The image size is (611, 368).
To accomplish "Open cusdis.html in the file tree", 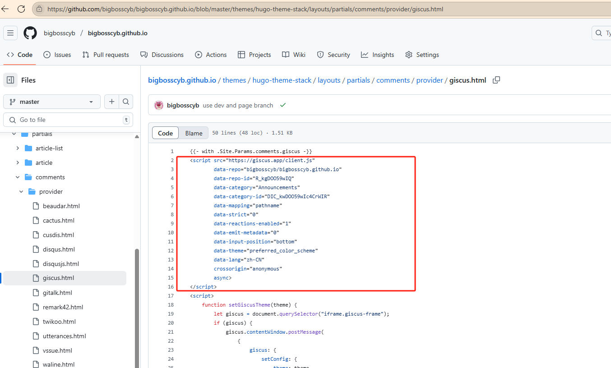I will (58, 235).
